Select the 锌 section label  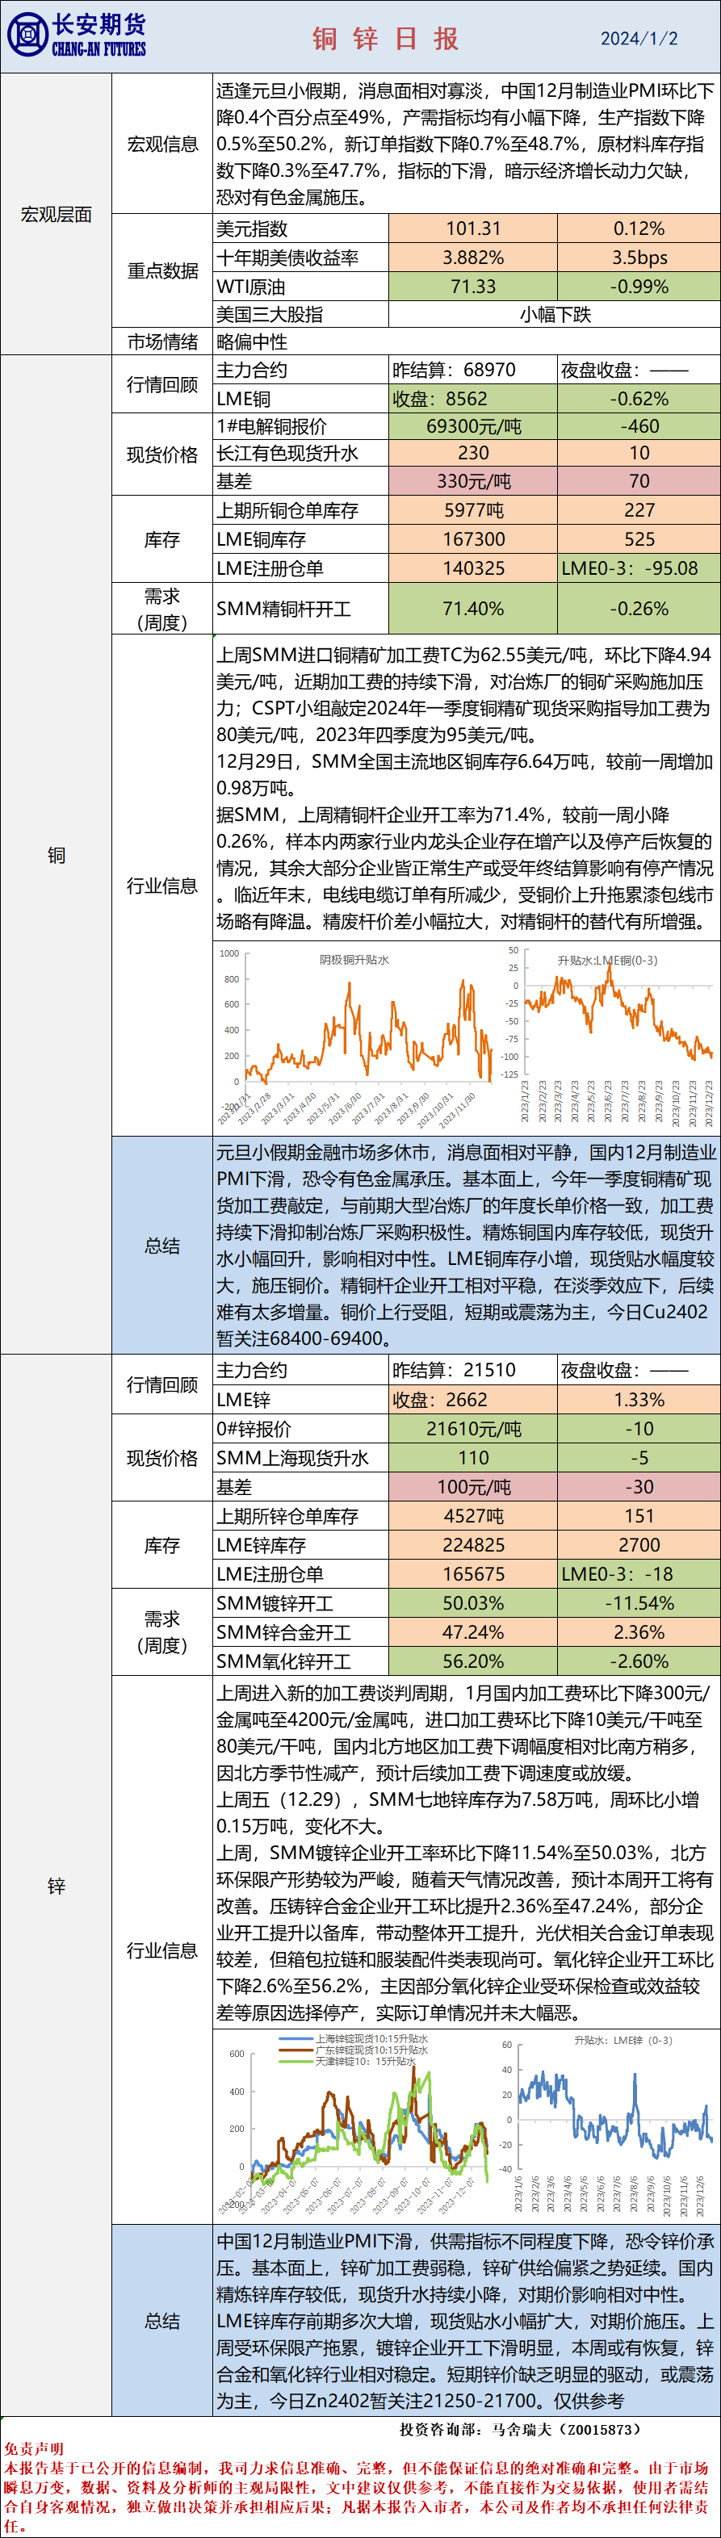tap(57, 1886)
